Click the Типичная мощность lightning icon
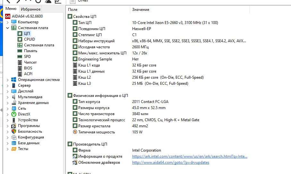 [x=75, y=132]
